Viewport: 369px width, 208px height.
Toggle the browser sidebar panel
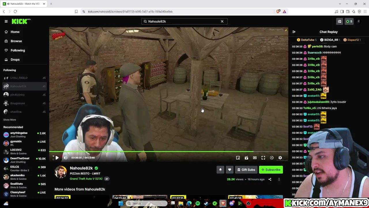(342, 12)
